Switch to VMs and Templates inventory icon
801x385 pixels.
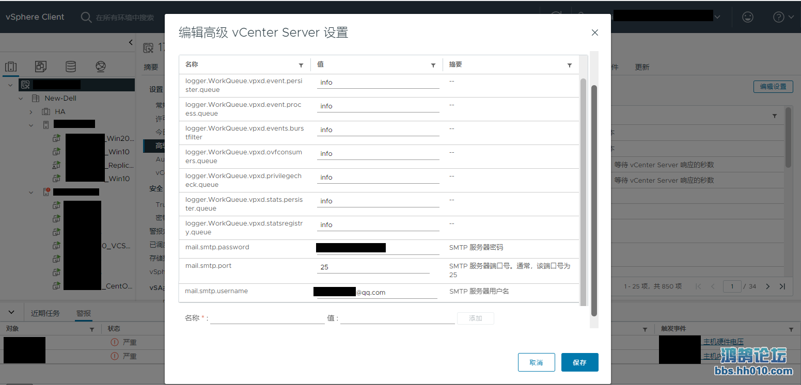[x=41, y=67]
